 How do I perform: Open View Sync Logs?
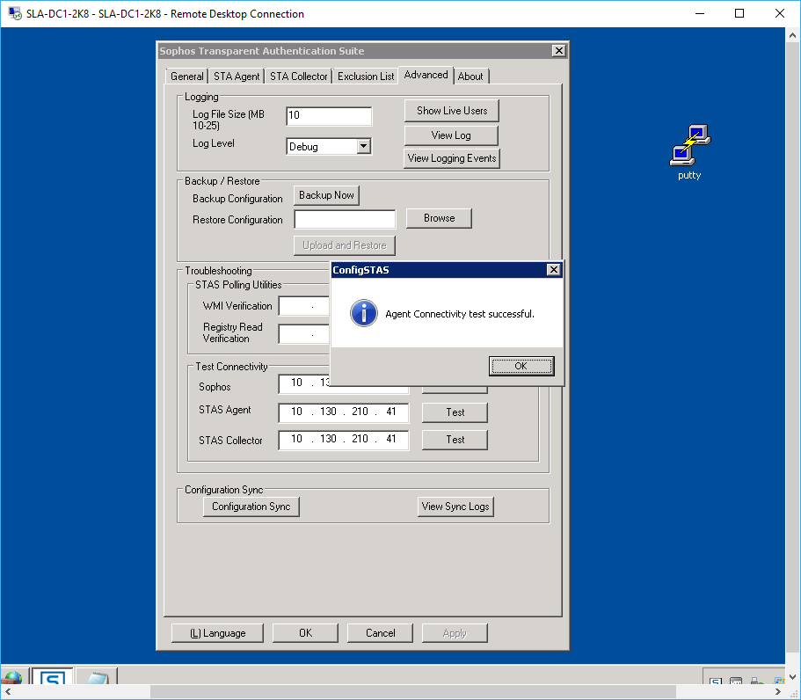tap(455, 507)
